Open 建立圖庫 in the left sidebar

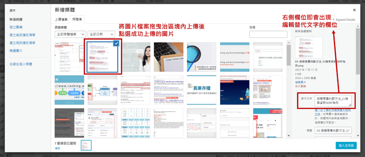[x=16, y=27]
